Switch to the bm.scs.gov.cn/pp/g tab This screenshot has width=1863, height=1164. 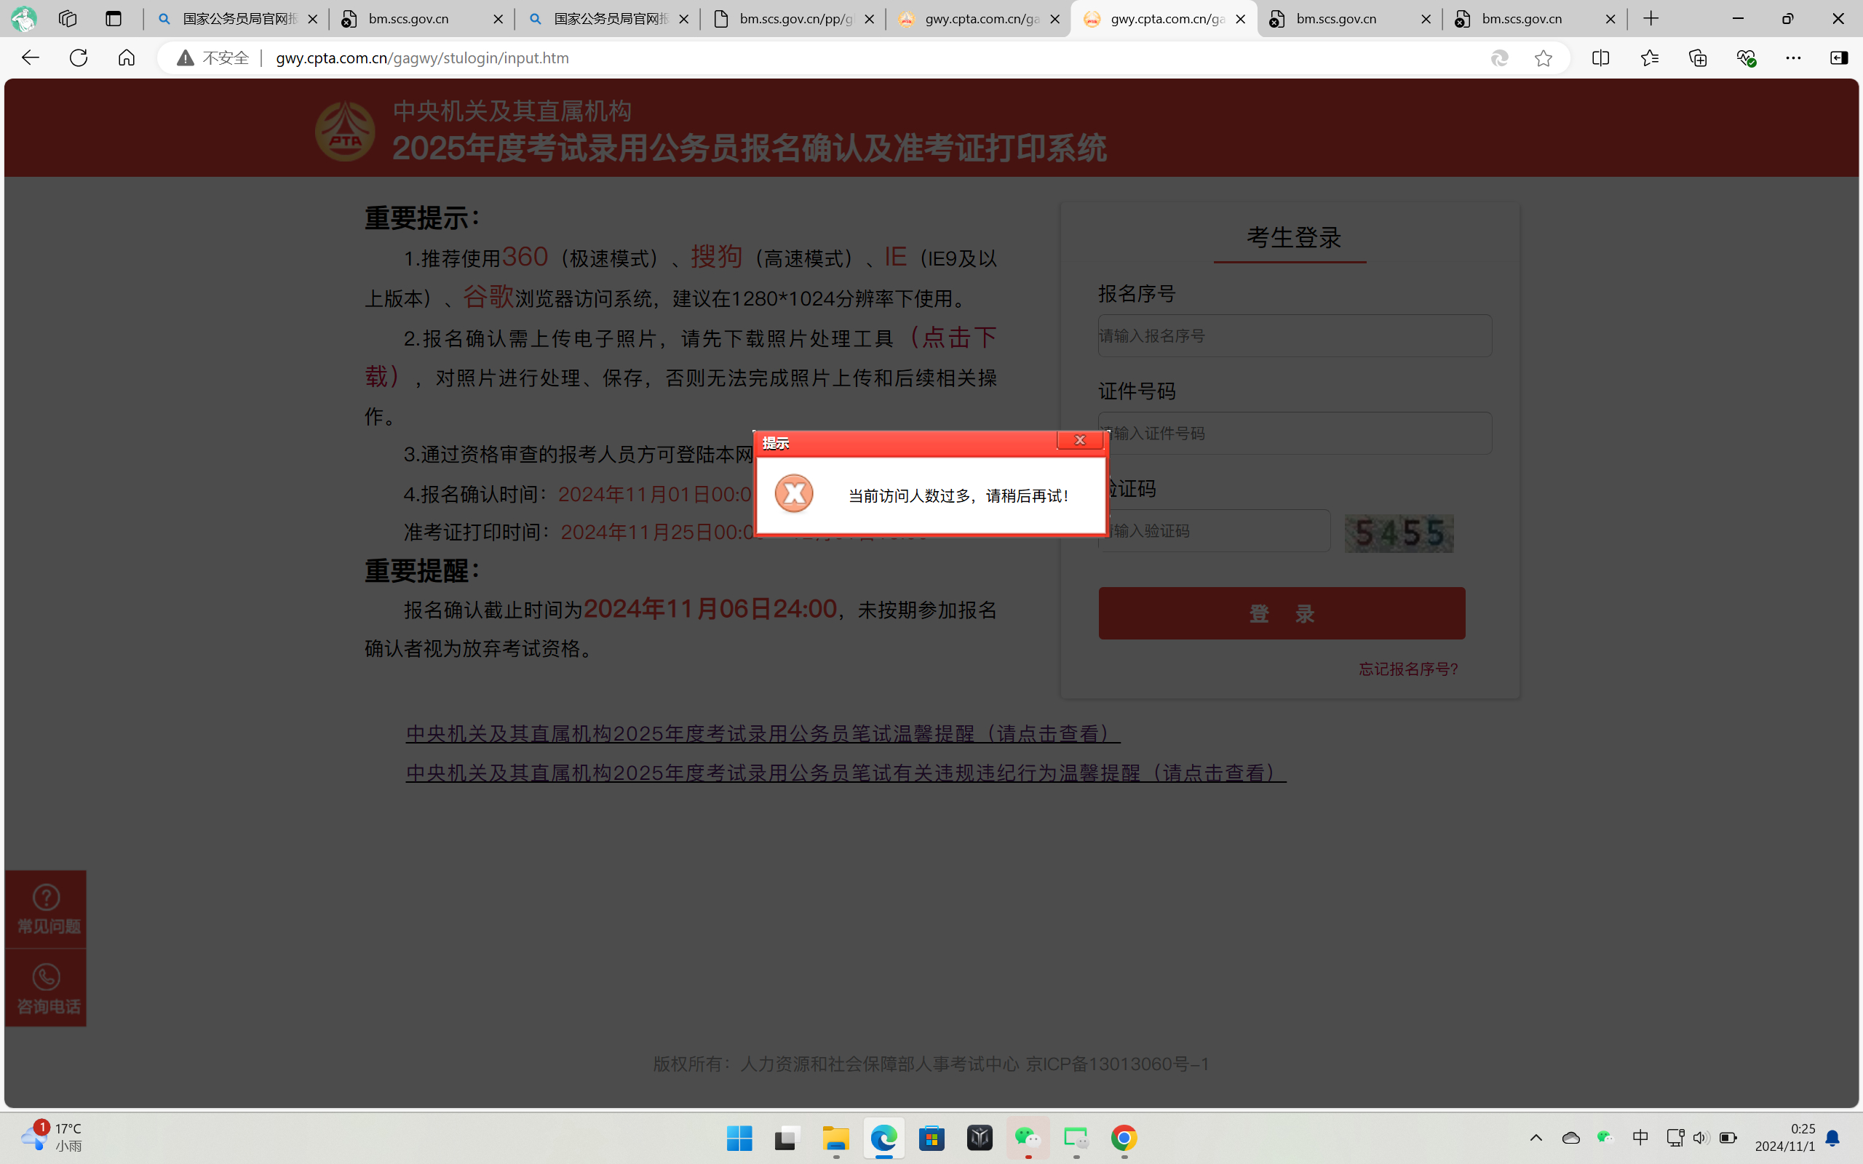[x=793, y=18]
